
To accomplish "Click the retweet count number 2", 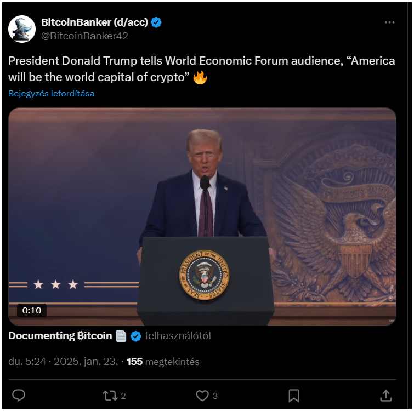I will [123, 396].
